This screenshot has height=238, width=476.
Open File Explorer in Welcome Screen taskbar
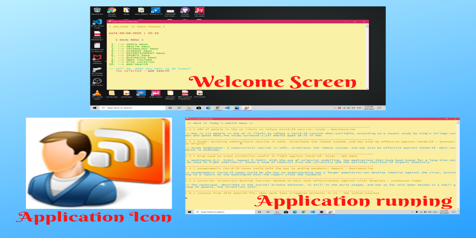(x=189, y=108)
